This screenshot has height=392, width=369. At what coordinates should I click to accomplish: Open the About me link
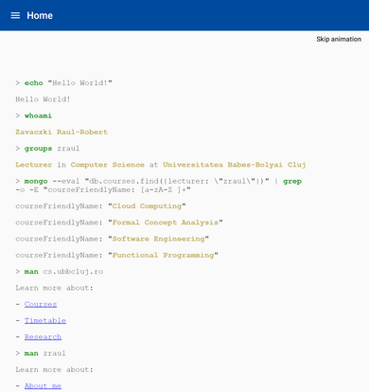point(43,386)
